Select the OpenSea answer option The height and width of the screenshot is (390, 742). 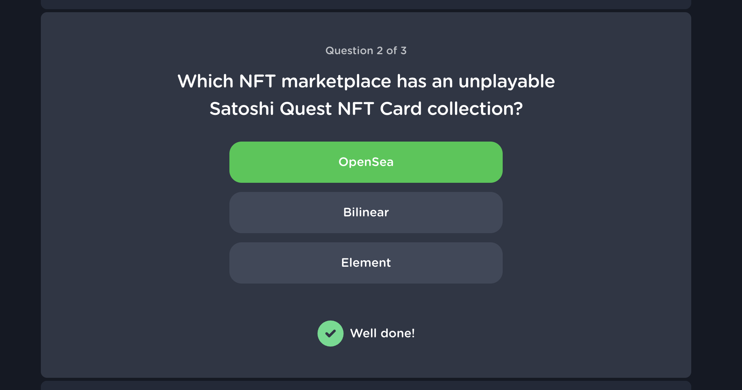366,162
